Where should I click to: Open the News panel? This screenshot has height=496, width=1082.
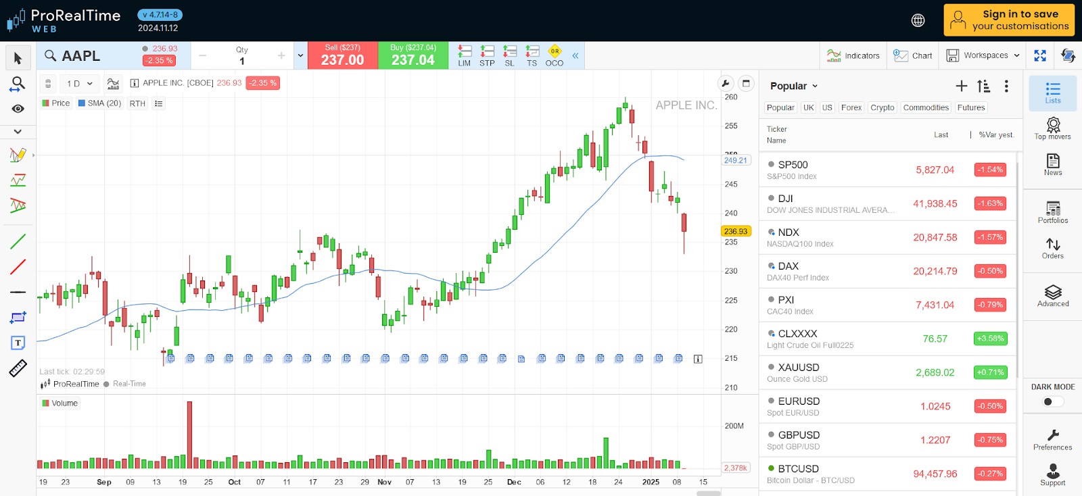1053,164
